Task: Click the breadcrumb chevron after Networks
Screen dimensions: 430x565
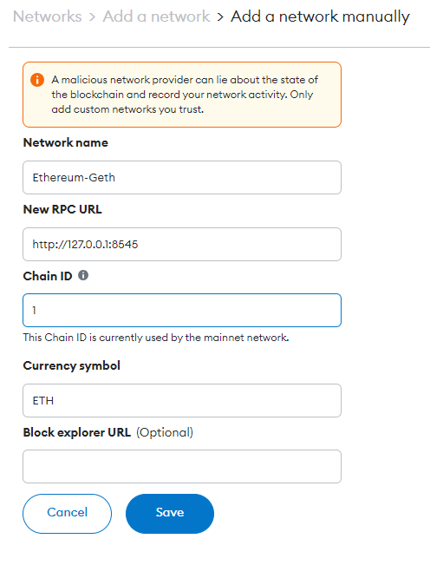Action: pos(92,17)
